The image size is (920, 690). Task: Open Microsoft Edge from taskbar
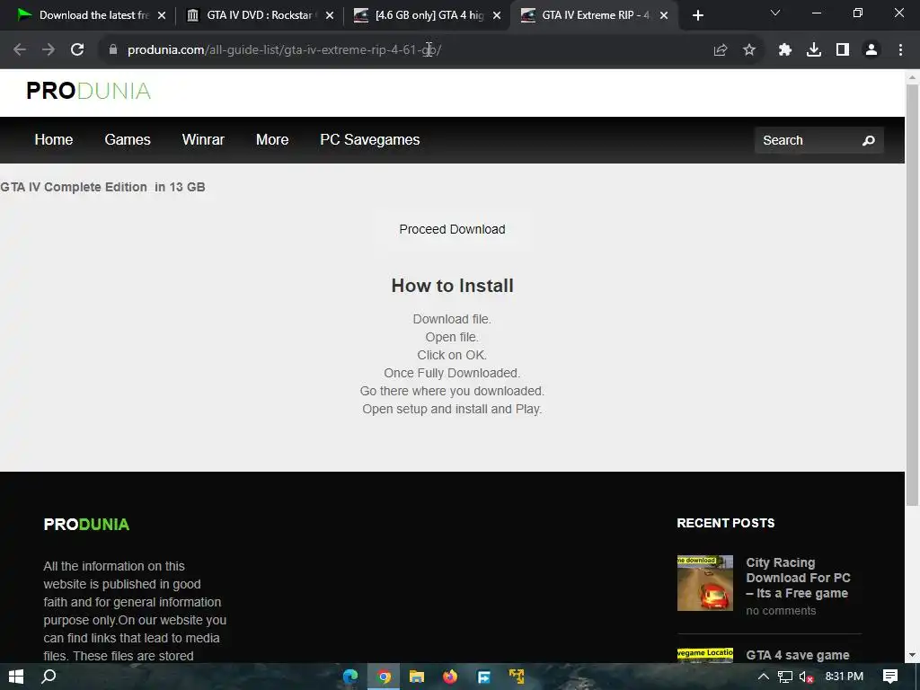(x=350, y=677)
